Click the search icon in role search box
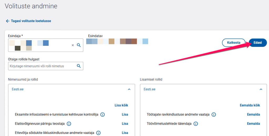269x136 pixels. (79, 66)
